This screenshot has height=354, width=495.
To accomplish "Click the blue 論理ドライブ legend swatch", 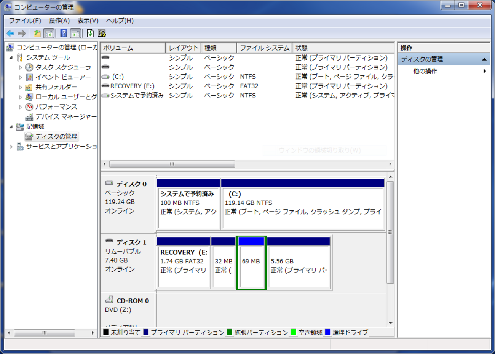I will pyautogui.click(x=327, y=332).
